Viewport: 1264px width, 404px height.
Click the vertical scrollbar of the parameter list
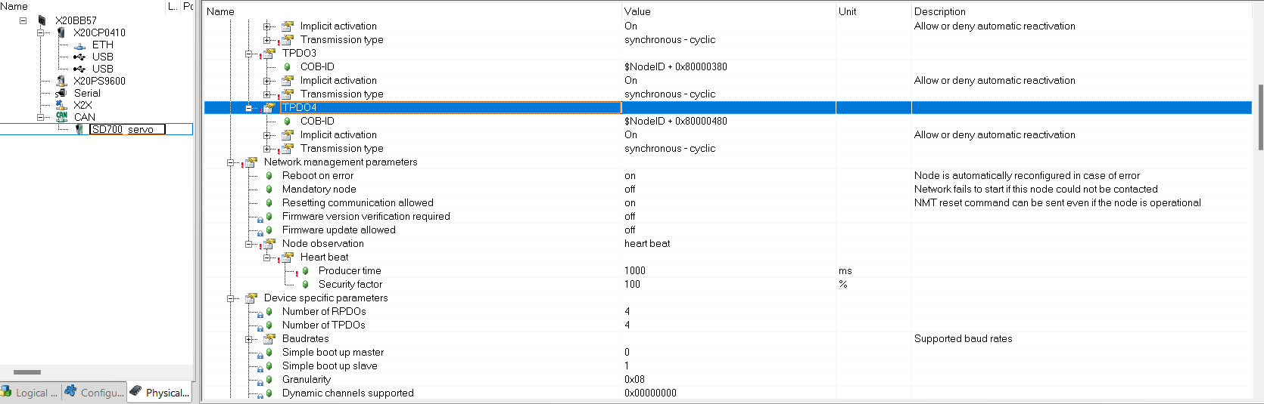pos(1259,117)
